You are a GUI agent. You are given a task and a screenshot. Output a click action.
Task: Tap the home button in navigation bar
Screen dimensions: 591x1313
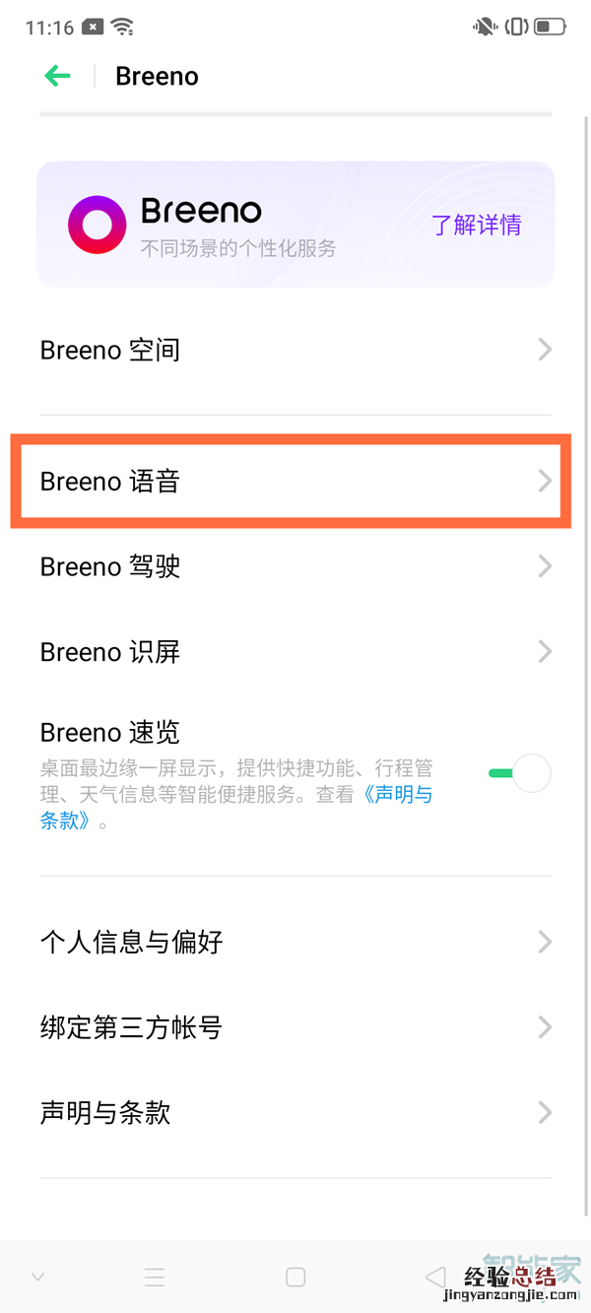click(x=295, y=1276)
